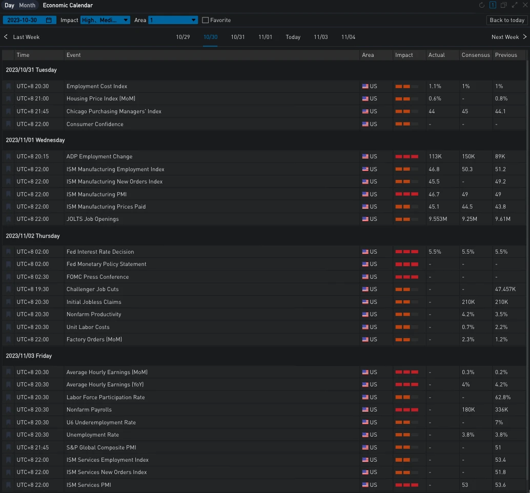Open the Area filter dropdown
530x493 pixels.
point(173,20)
